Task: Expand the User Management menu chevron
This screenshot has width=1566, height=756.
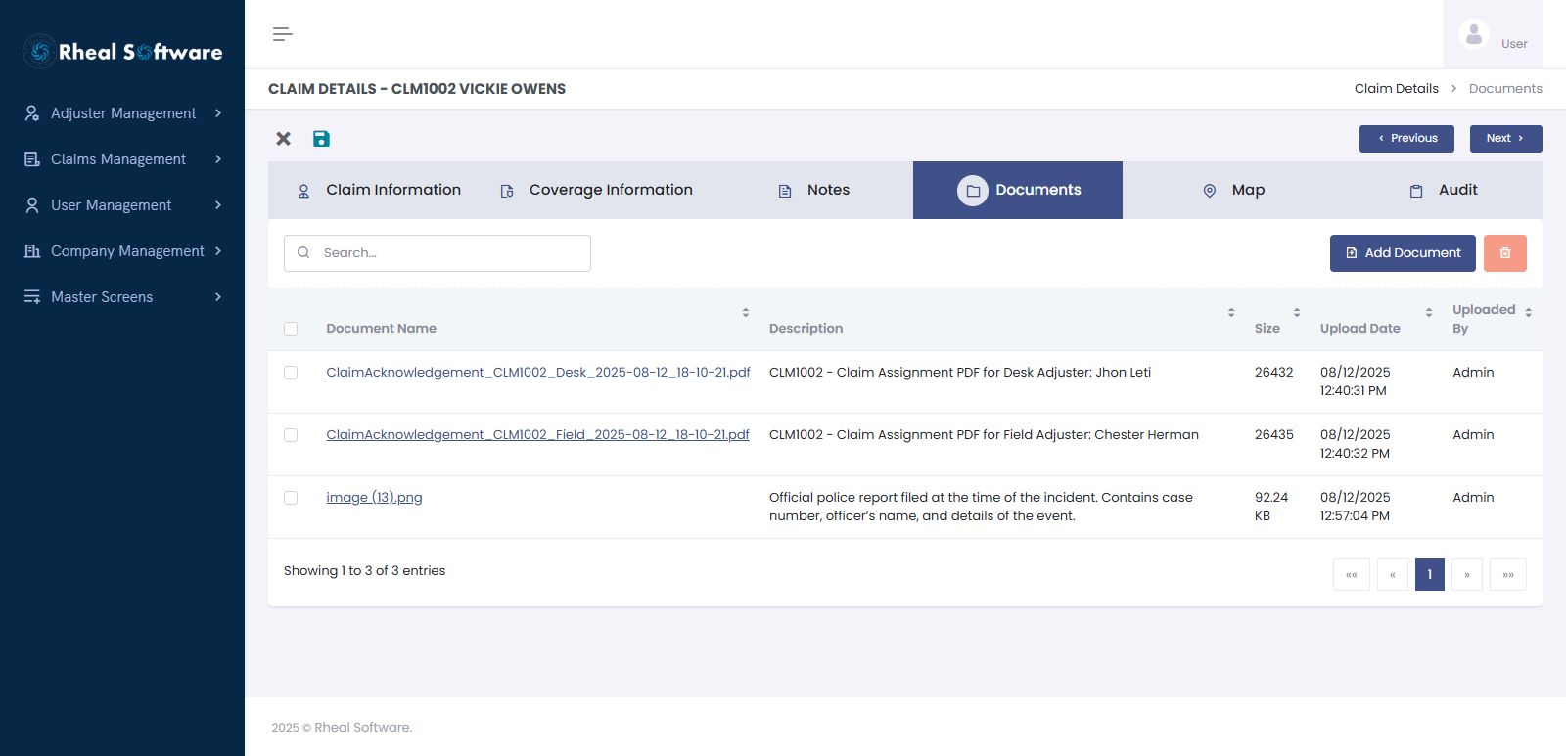Action: pyautogui.click(x=218, y=205)
